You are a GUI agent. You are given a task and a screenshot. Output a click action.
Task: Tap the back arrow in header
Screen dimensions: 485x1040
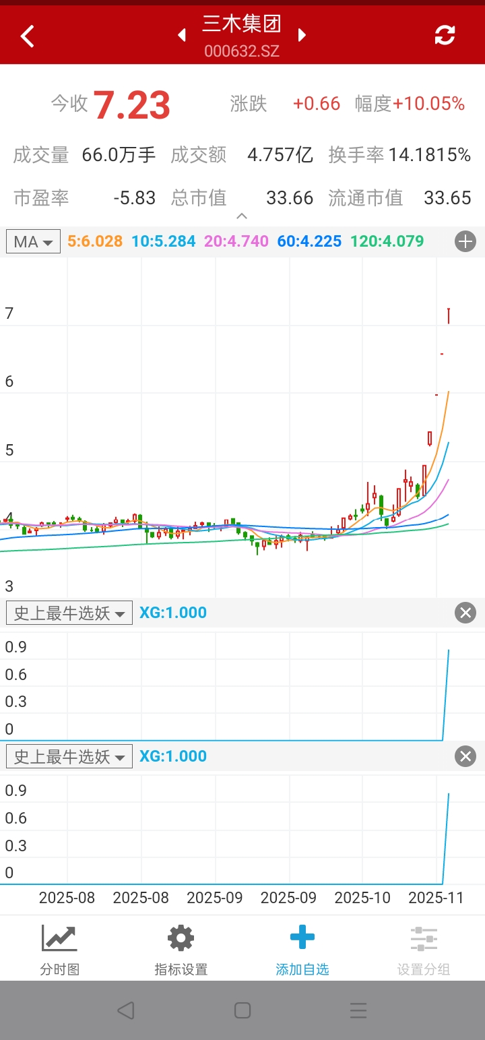click(28, 36)
